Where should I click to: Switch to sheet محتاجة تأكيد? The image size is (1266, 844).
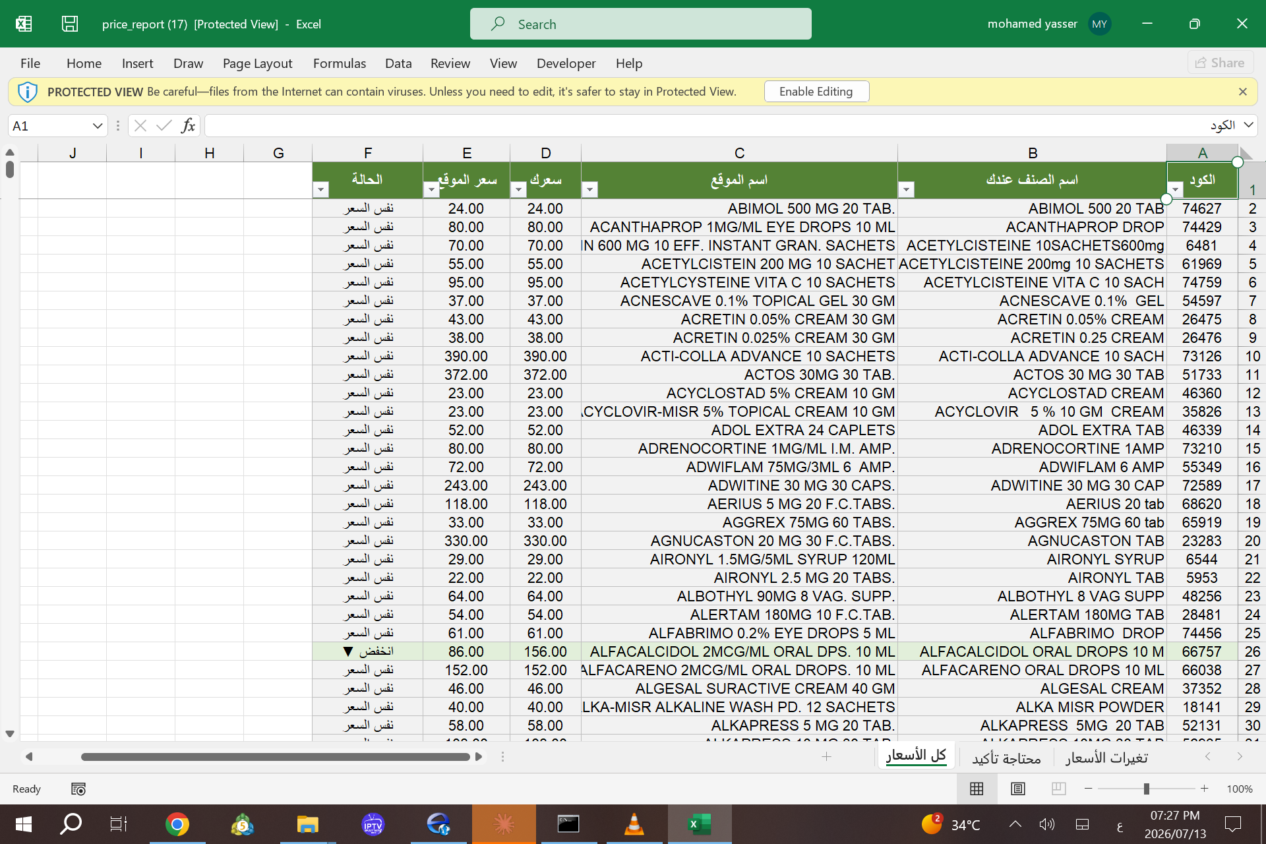(x=1006, y=758)
